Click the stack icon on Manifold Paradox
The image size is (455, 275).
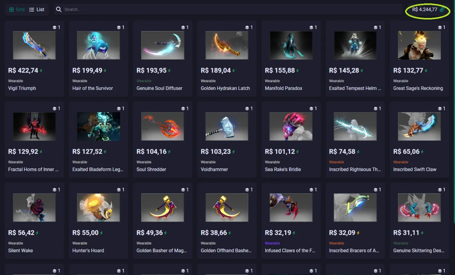tap(311, 27)
